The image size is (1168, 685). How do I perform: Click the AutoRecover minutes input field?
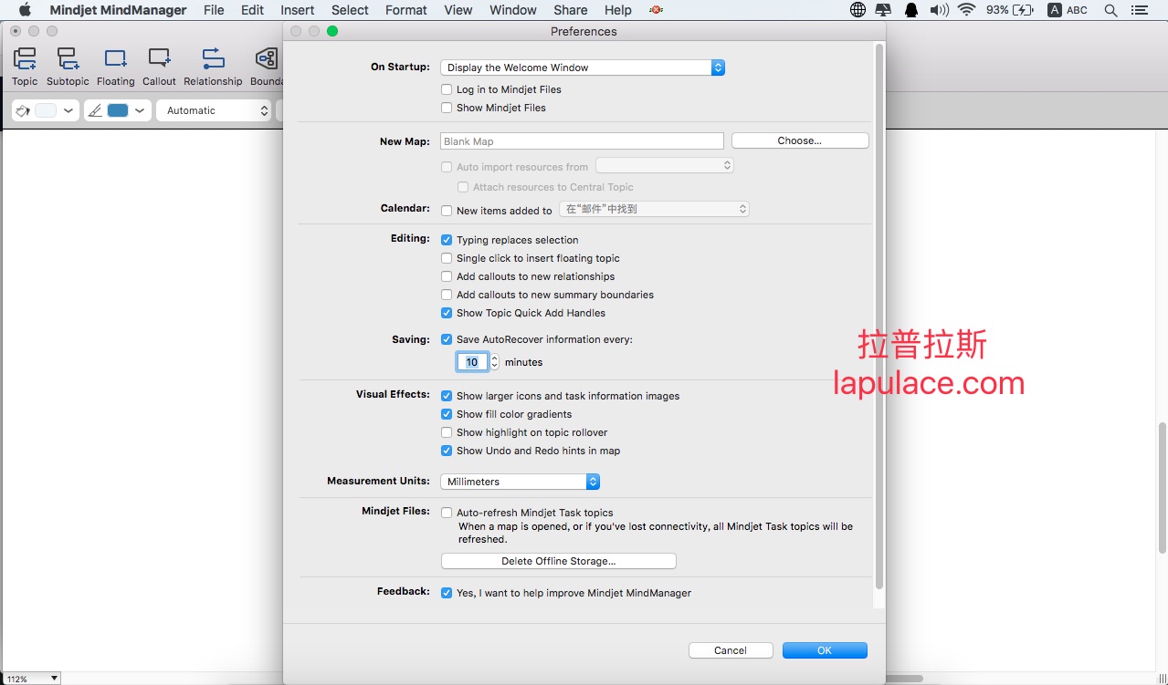pos(472,362)
